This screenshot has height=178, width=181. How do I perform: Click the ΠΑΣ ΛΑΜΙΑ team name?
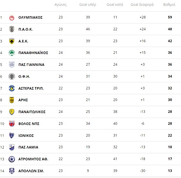click(x=28, y=147)
